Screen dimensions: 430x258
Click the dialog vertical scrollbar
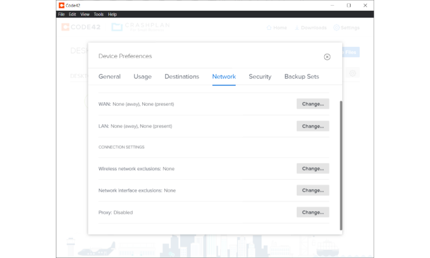(341, 165)
